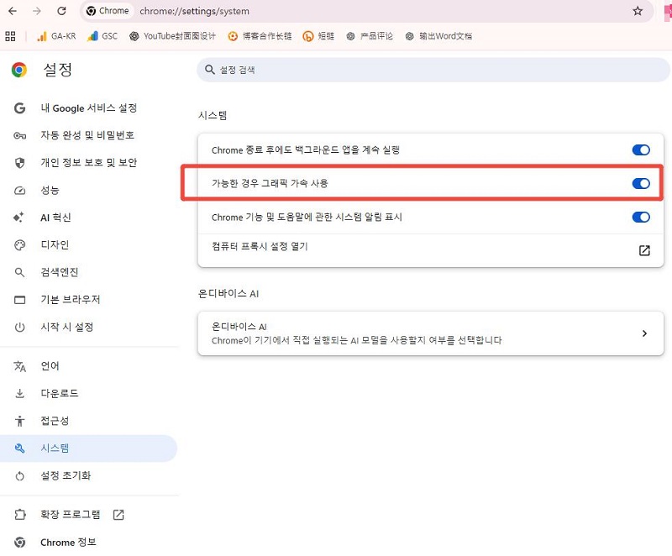Viewport: 672px width, 556px height.
Task: Open the 短链 bookmark
Action: 318,36
